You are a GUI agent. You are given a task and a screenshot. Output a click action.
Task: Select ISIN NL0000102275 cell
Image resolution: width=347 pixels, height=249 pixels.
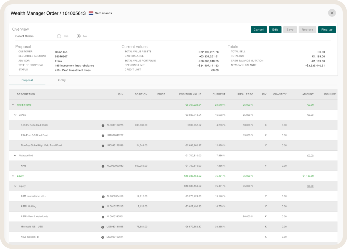pyautogui.click(x=115, y=125)
